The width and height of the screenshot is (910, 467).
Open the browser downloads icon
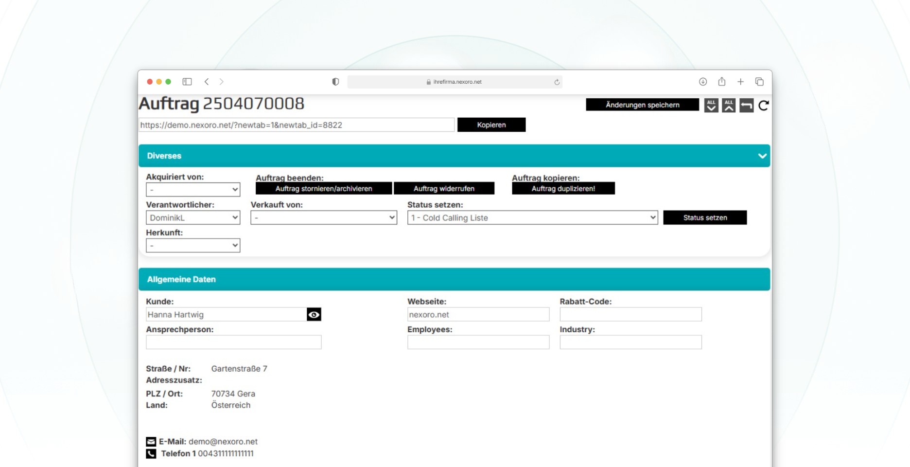pos(703,82)
